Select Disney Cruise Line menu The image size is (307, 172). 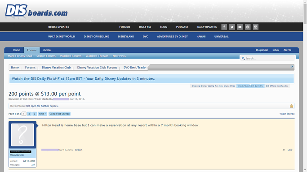tap(96, 36)
